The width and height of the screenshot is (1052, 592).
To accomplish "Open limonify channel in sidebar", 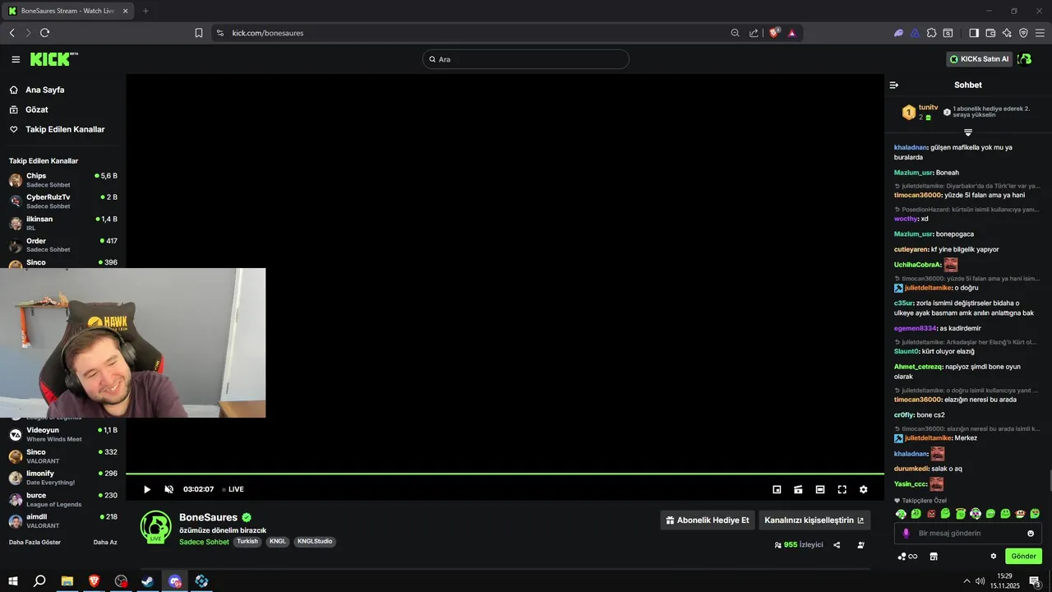I will [x=62, y=478].
